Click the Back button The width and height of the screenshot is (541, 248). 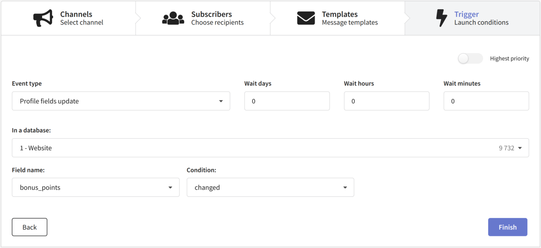pos(29,227)
